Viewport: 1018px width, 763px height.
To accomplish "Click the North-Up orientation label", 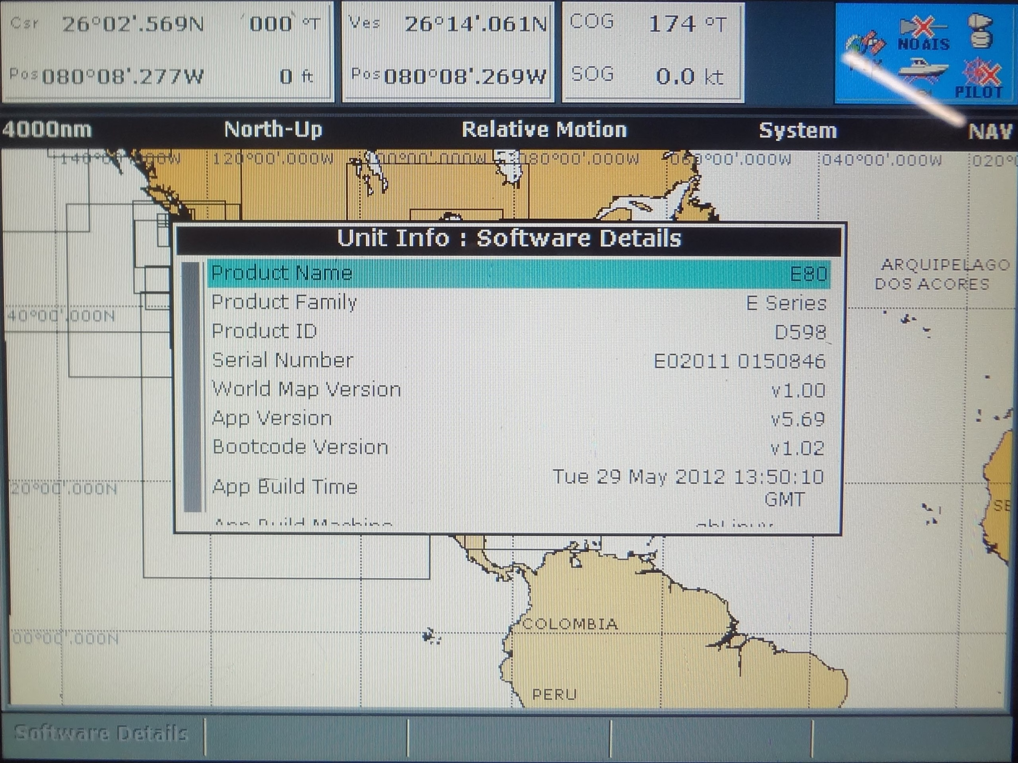I will coord(273,130).
